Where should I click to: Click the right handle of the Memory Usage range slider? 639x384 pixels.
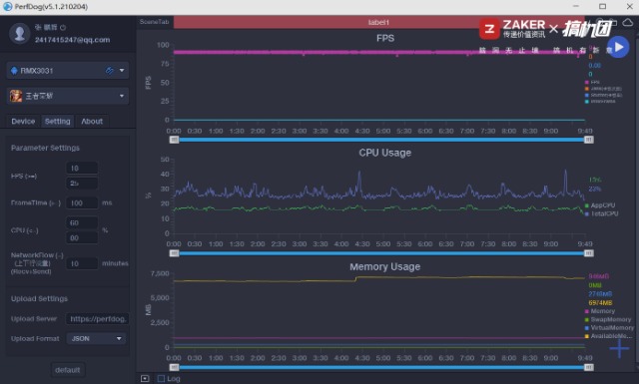click(588, 367)
